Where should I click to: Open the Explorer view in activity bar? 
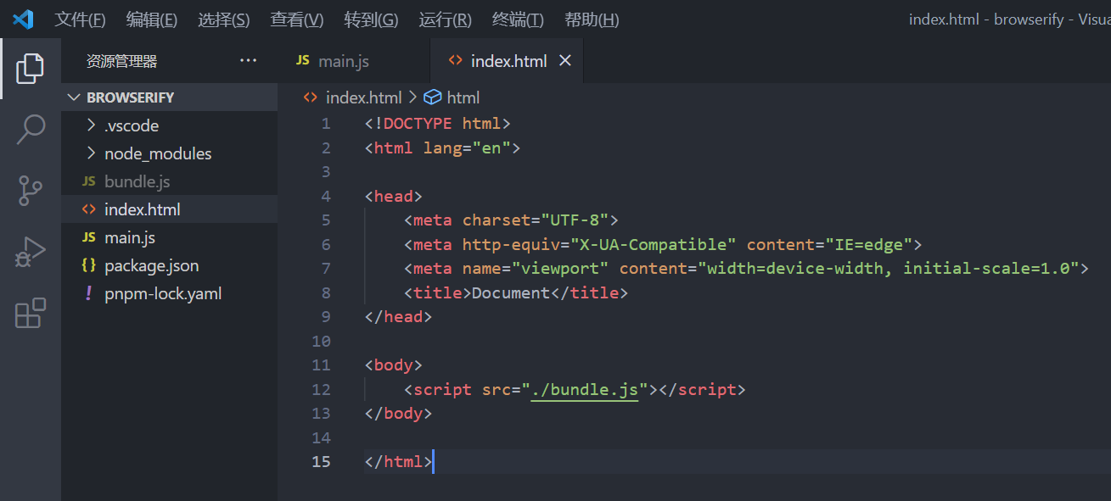coord(30,69)
